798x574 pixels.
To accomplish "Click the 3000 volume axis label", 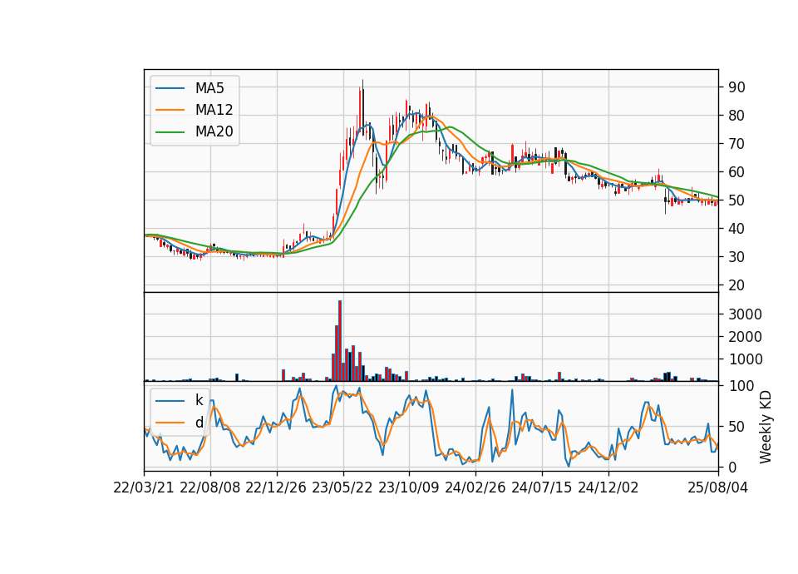I will coord(745,314).
